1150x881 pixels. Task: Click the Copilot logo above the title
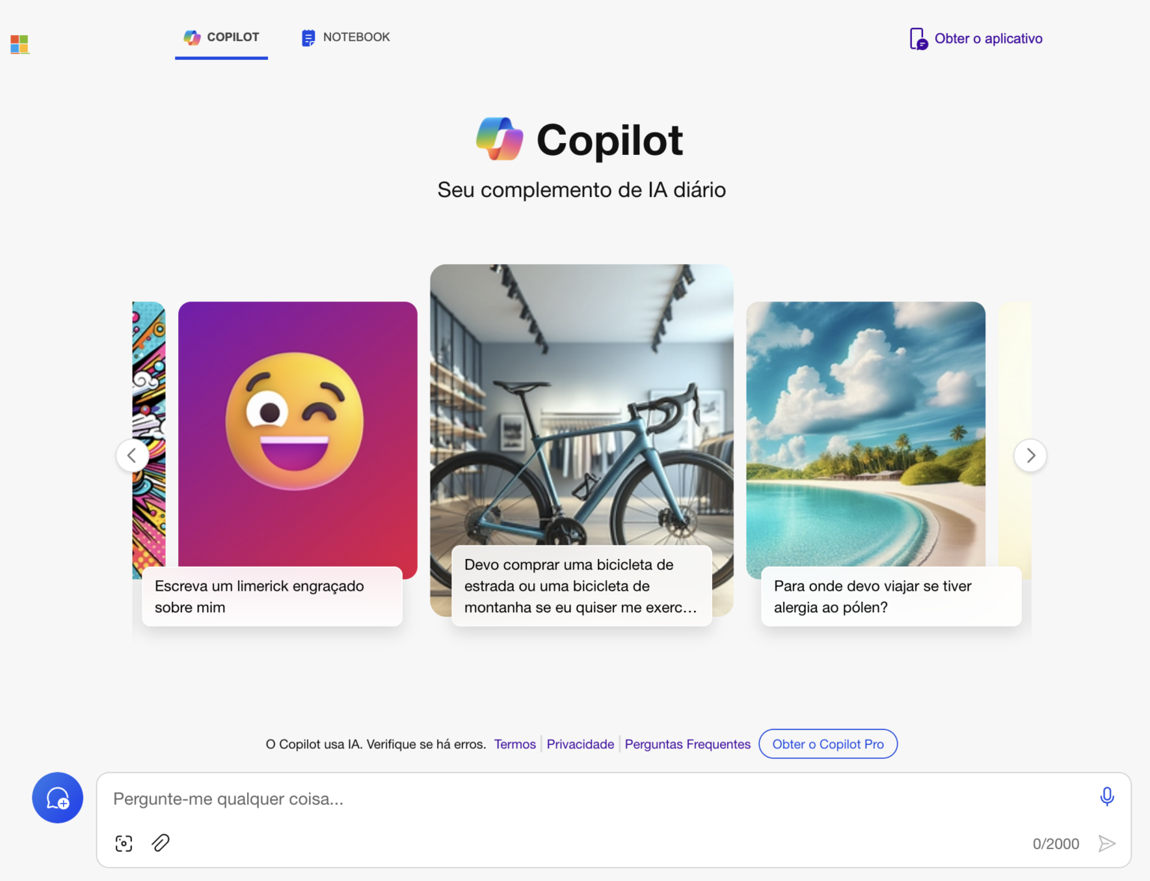[500, 139]
